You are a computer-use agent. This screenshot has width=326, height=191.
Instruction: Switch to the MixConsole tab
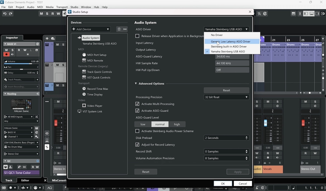pyautogui.click(x=59, y=180)
